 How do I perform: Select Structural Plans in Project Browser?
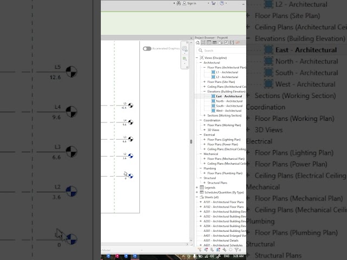[x=217, y=183]
